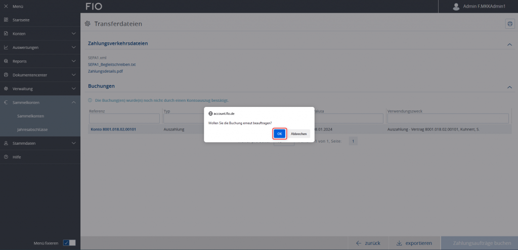Image resolution: width=518 pixels, height=250 pixels.
Task: Click the Referenz filter input field
Action: click(124, 118)
